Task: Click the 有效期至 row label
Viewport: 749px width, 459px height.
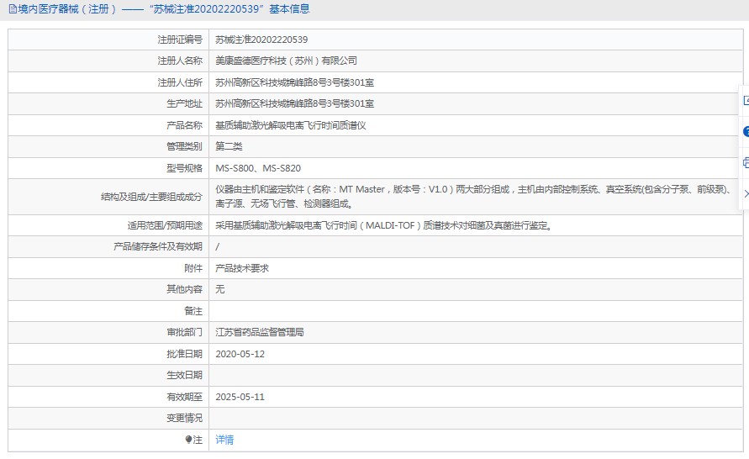Action: tap(184, 397)
